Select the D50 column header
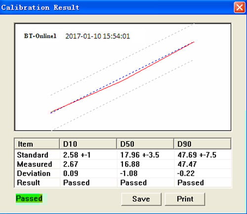The width and height of the screenshot is (247, 214). [145, 144]
